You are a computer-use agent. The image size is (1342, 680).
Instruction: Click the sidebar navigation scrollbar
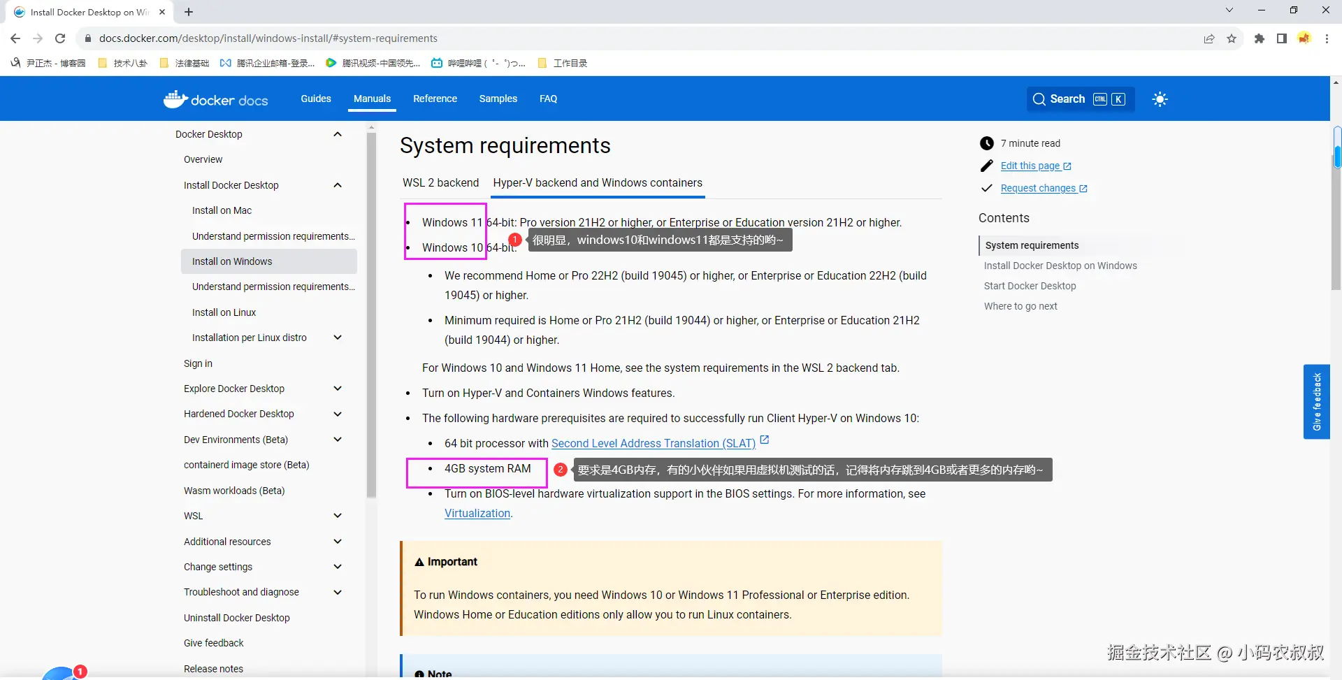[371, 314]
